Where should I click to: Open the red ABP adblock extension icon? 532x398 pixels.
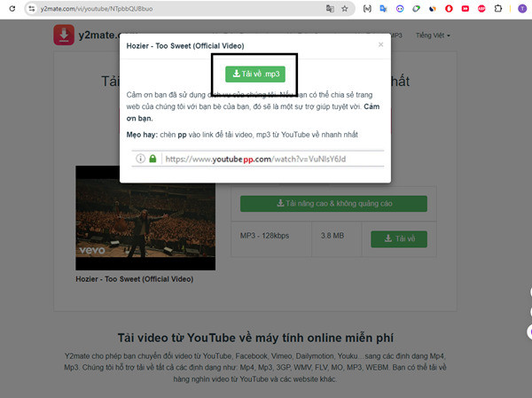pos(481,9)
